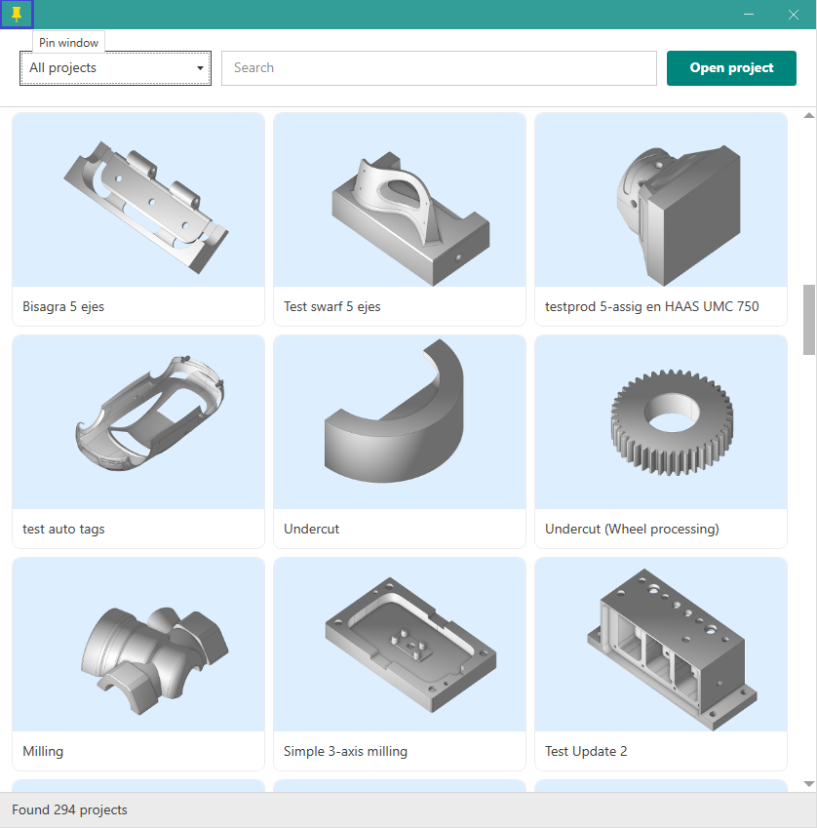
Task: Select the test auto tags project thumbnail
Action: click(138, 422)
